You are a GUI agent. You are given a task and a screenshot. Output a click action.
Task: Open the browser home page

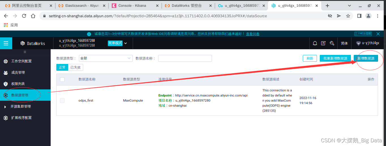pyautogui.click(x=33, y=16)
